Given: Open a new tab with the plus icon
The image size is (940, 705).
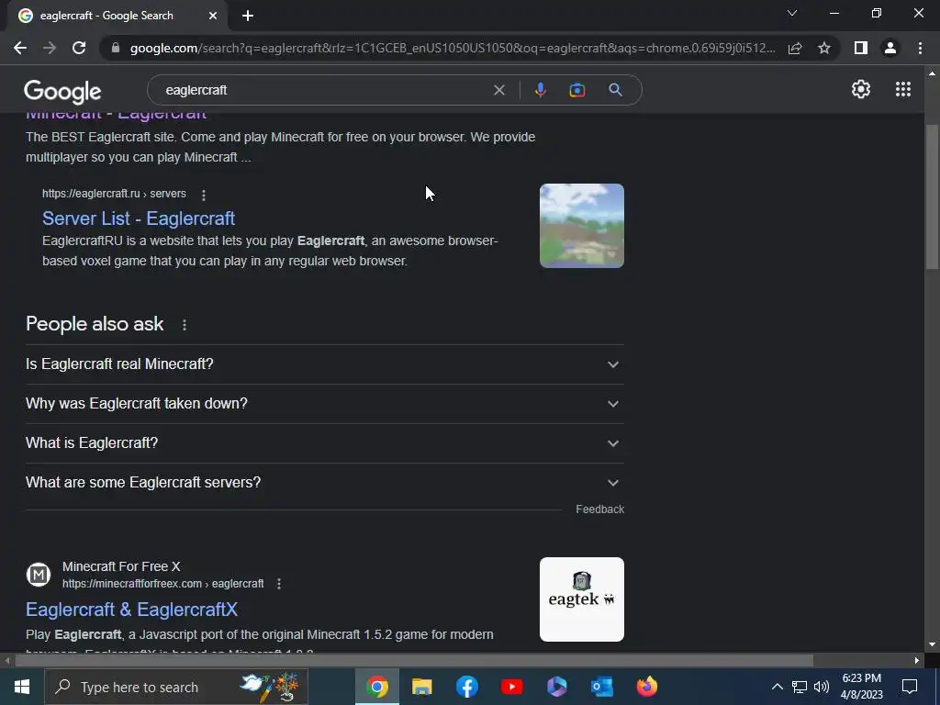Looking at the screenshot, I should 248,16.
